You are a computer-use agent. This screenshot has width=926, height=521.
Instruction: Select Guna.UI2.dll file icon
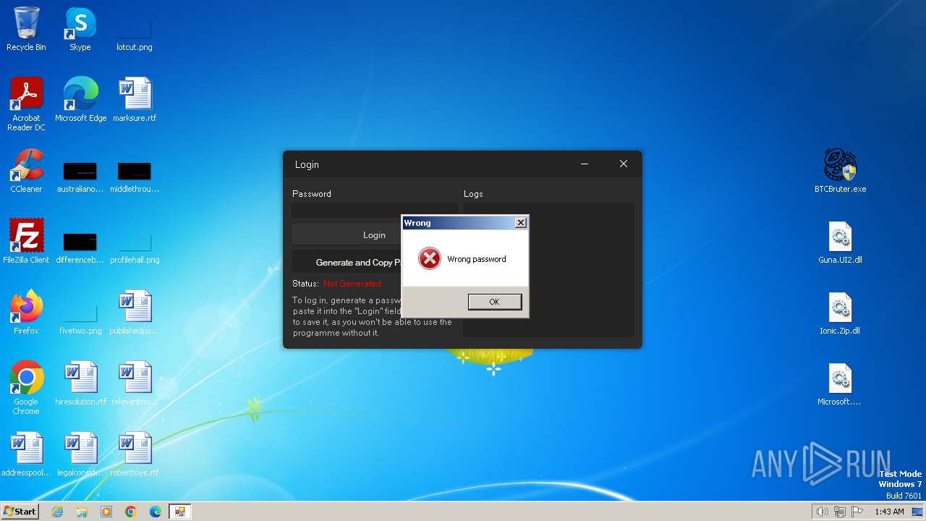pos(840,242)
